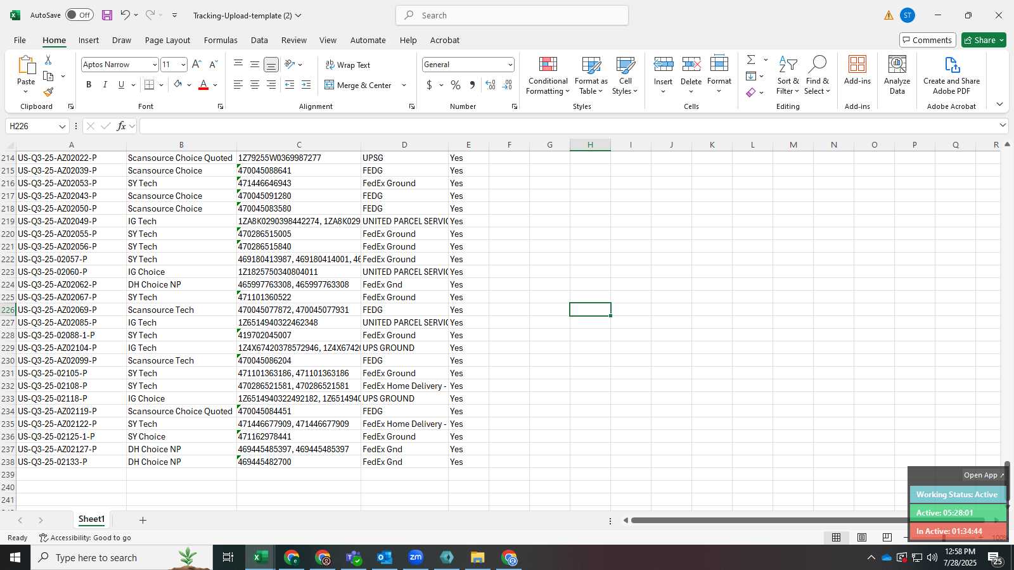Click the Share button

pos(984,40)
